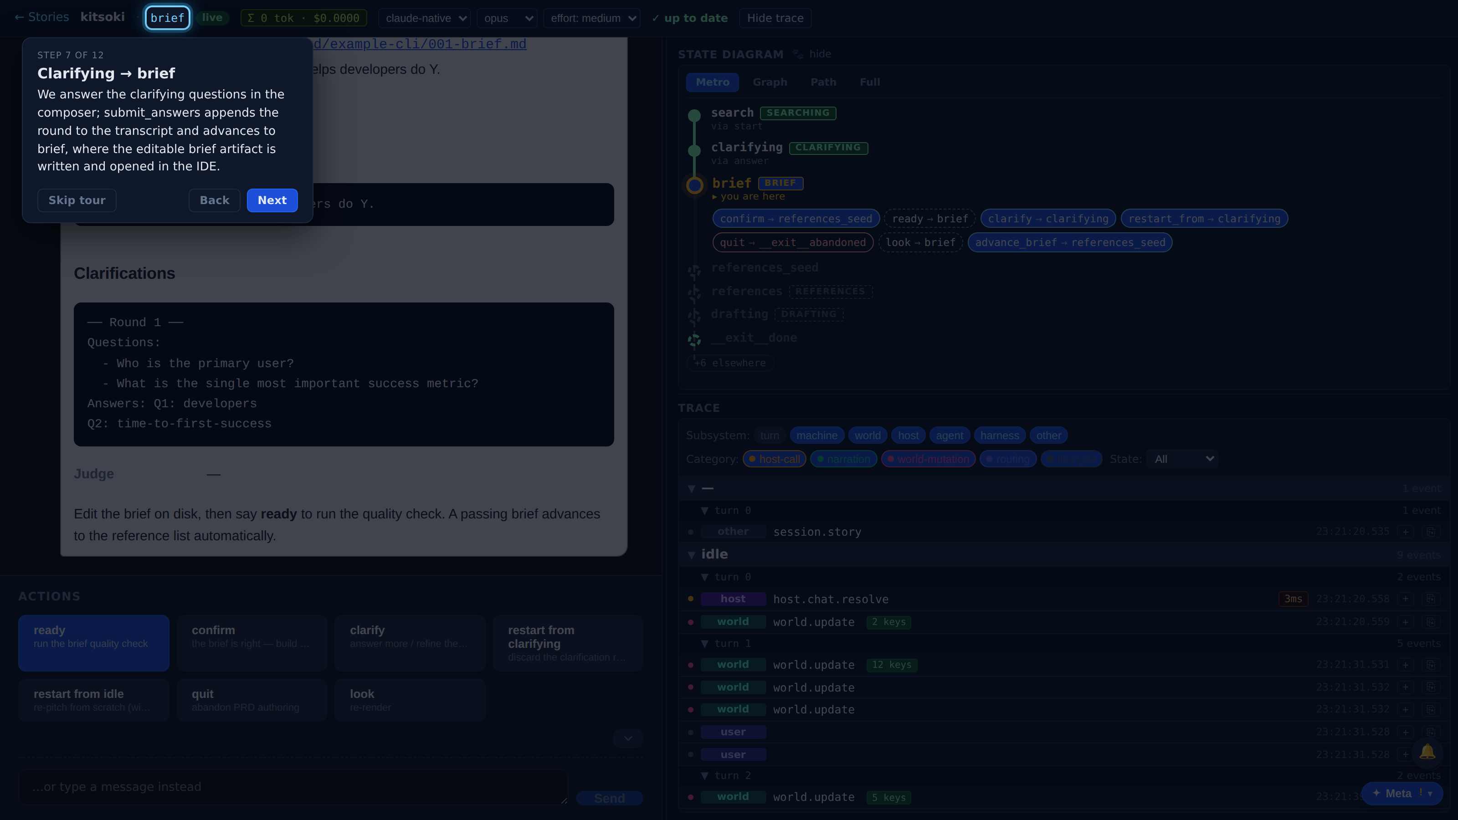The height and width of the screenshot is (820, 1458).
Task: Click the restart_from → clarifying transition
Action: (1204, 219)
